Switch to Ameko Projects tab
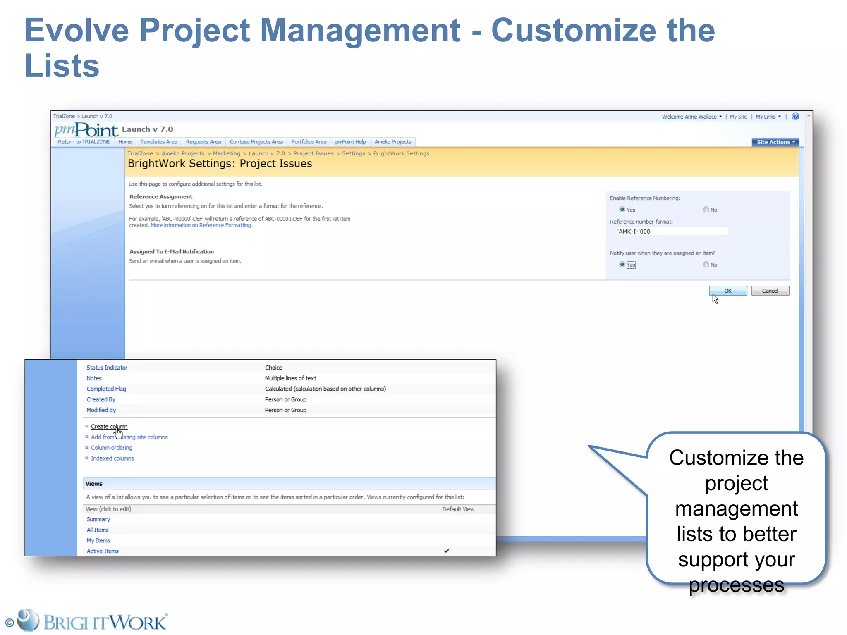The image size is (847, 635). tap(393, 142)
